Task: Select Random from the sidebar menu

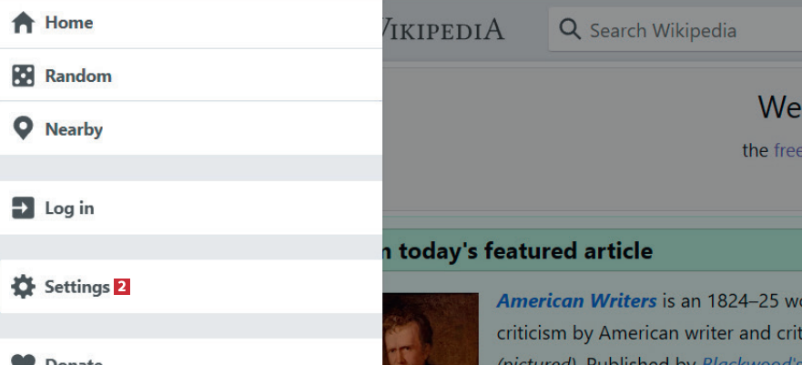Action: click(x=78, y=76)
